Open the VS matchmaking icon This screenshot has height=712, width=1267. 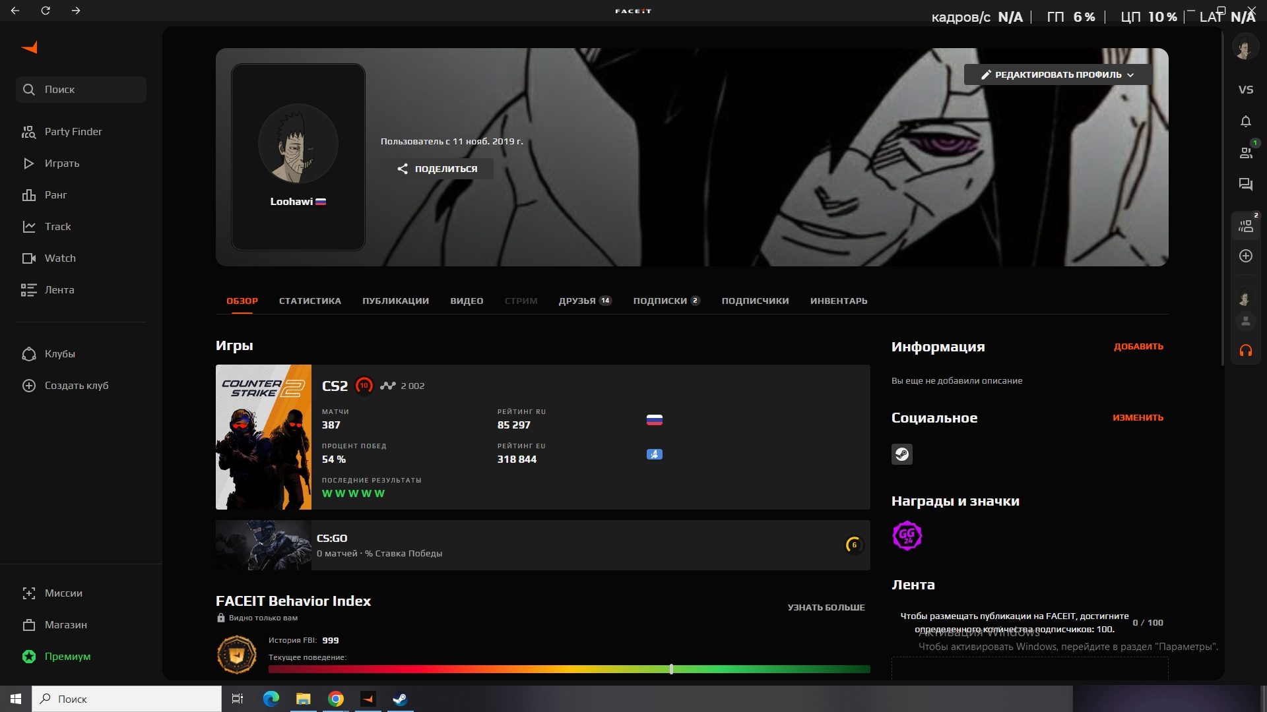click(x=1245, y=90)
